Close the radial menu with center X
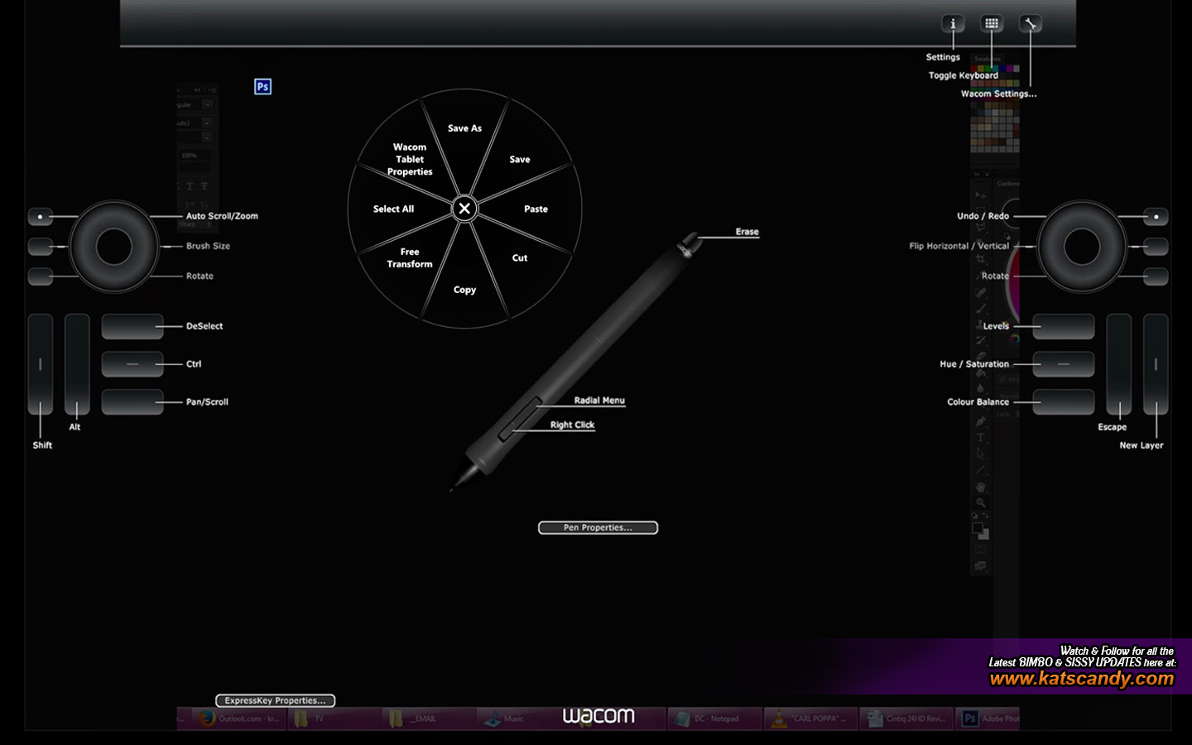The width and height of the screenshot is (1192, 745). pos(464,209)
